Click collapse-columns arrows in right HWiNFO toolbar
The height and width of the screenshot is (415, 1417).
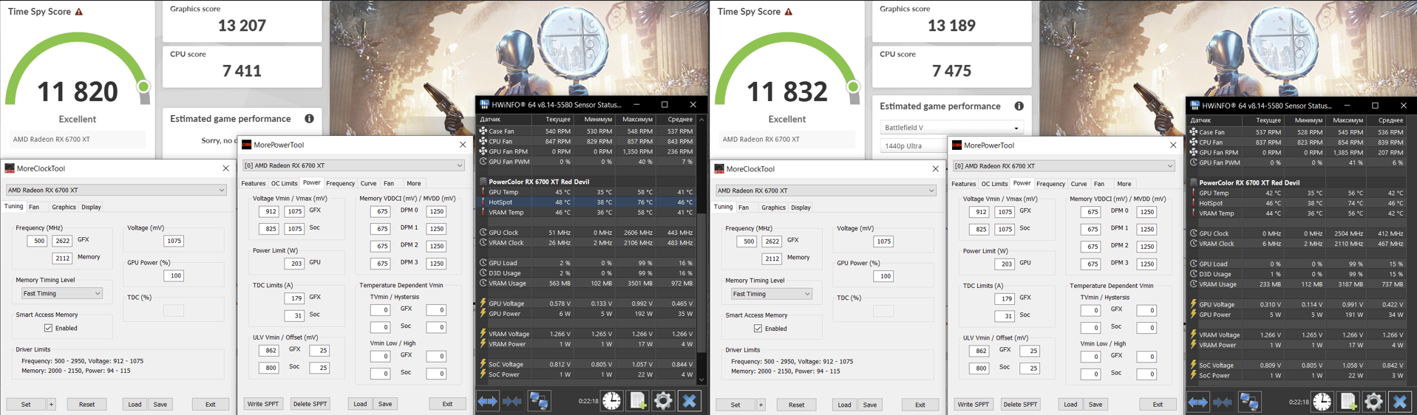(1223, 402)
